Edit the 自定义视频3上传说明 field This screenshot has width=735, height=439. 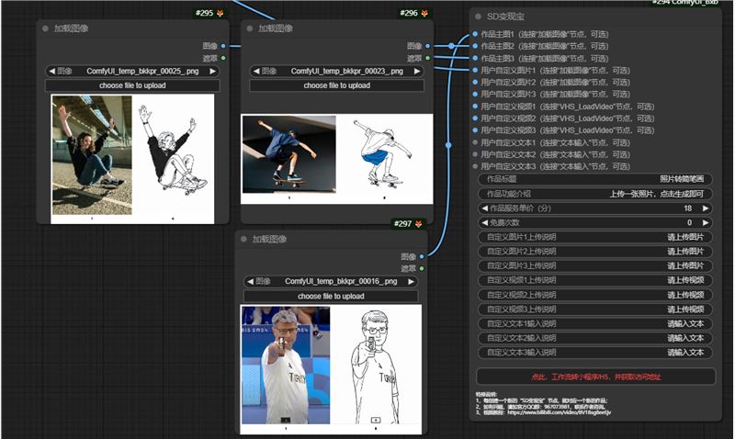tap(595, 310)
